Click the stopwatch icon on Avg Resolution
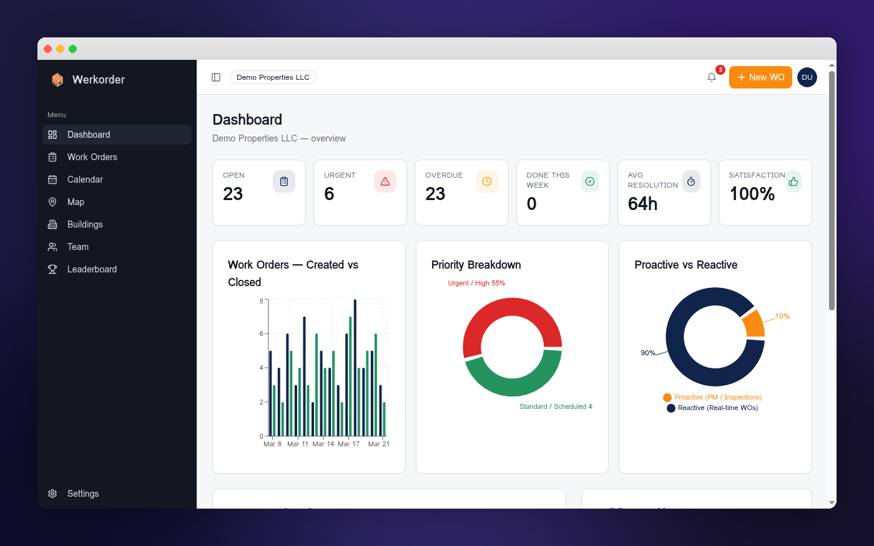The height and width of the screenshot is (546, 874). [x=691, y=181]
